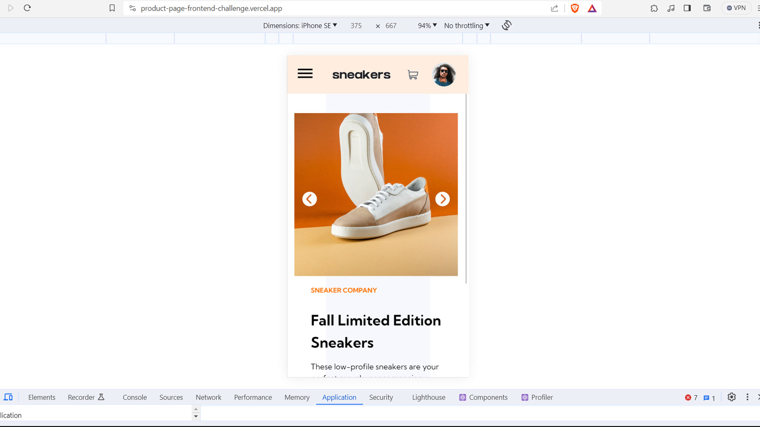Expand the Dimensions iPhone SE dropdown
The width and height of the screenshot is (760, 427).
[x=300, y=25]
